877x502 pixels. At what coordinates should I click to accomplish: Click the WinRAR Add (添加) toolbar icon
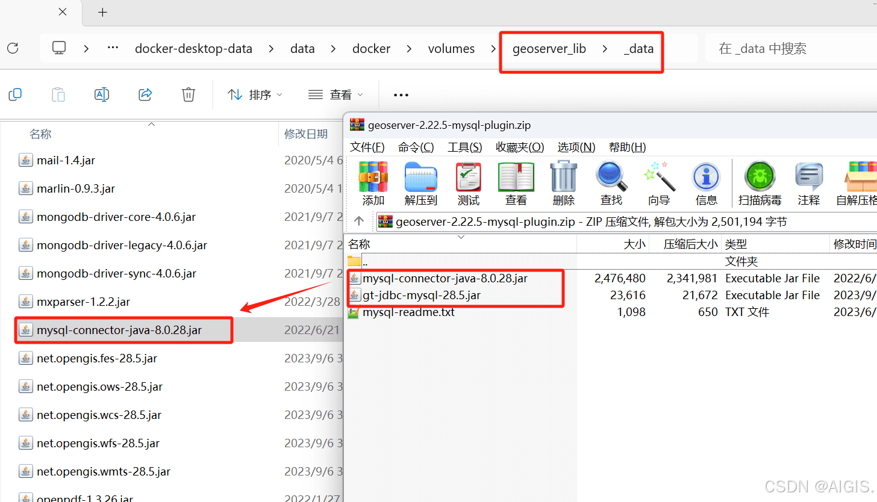click(x=373, y=177)
